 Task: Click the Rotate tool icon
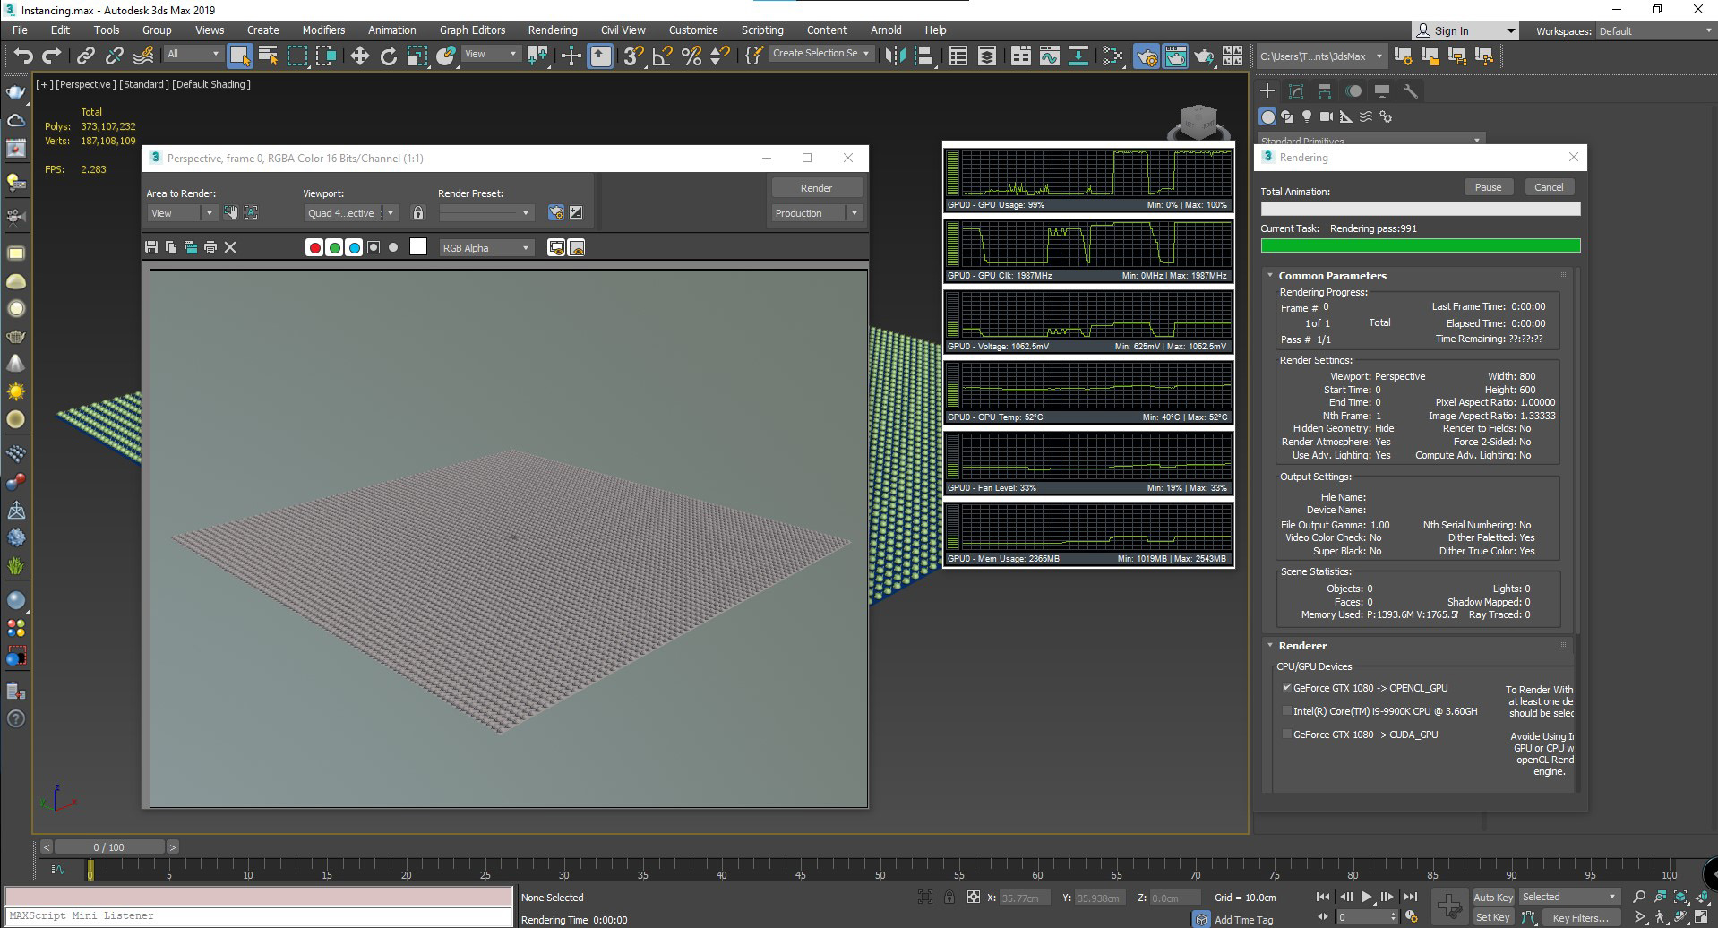pos(388,56)
